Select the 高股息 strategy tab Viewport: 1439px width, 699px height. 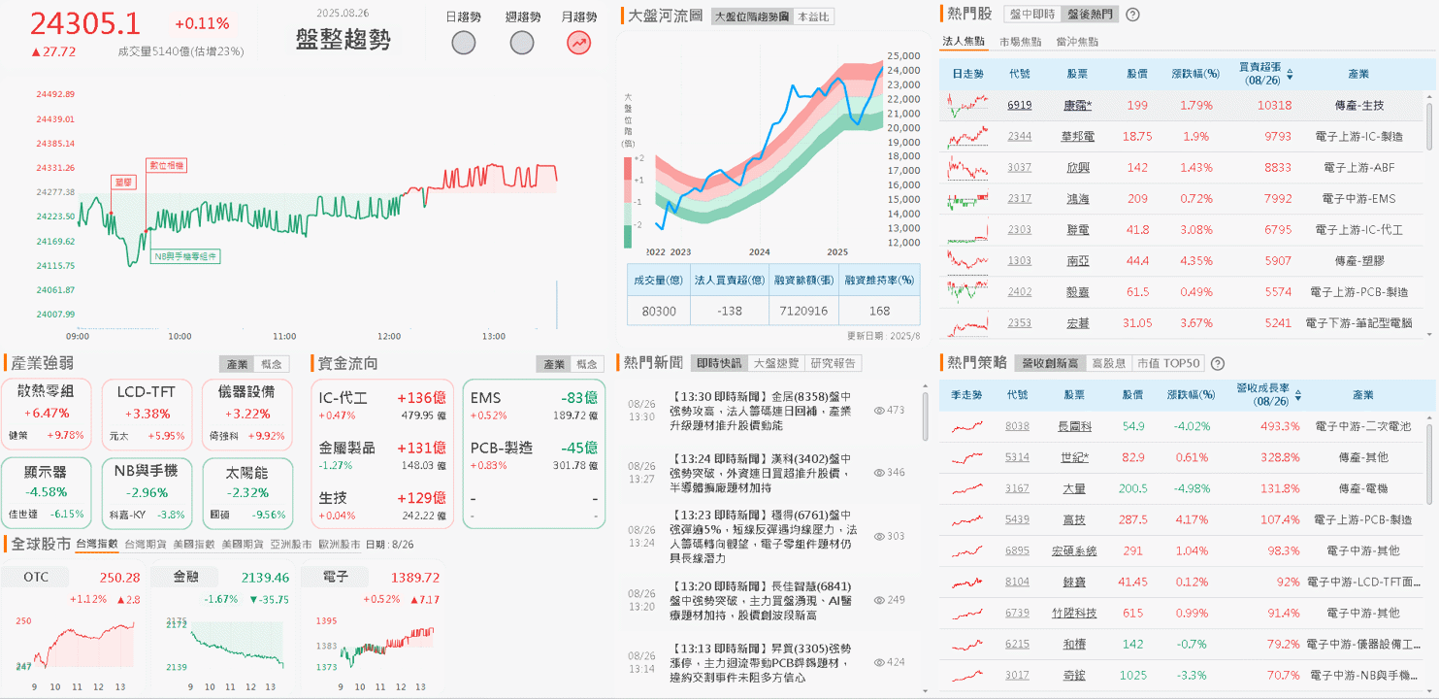(1109, 363)
